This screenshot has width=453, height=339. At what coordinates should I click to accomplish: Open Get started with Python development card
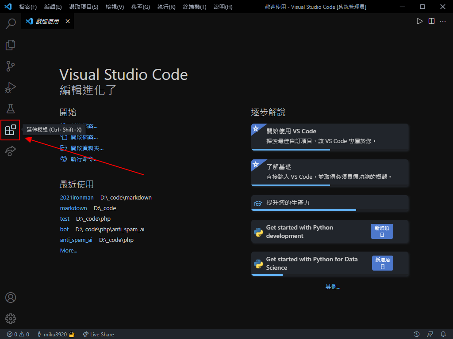[x=330, y=232]
